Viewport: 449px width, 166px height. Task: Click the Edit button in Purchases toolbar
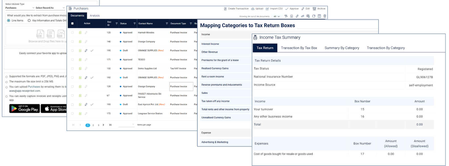306,9
